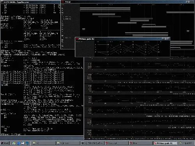This screenshot has width=195, height=146.
Task: Open the blue swirl quick launch icon
Action: 27,143
